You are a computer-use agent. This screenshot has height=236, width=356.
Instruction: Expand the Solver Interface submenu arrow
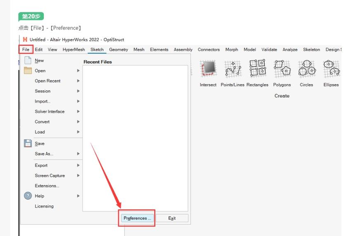(78, 111)
